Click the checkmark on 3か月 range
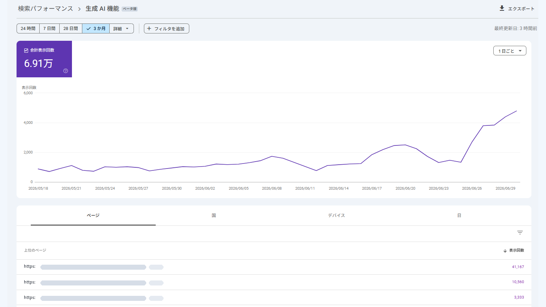Viewport: 546px width, 307px height. click(x=88, y=28)
